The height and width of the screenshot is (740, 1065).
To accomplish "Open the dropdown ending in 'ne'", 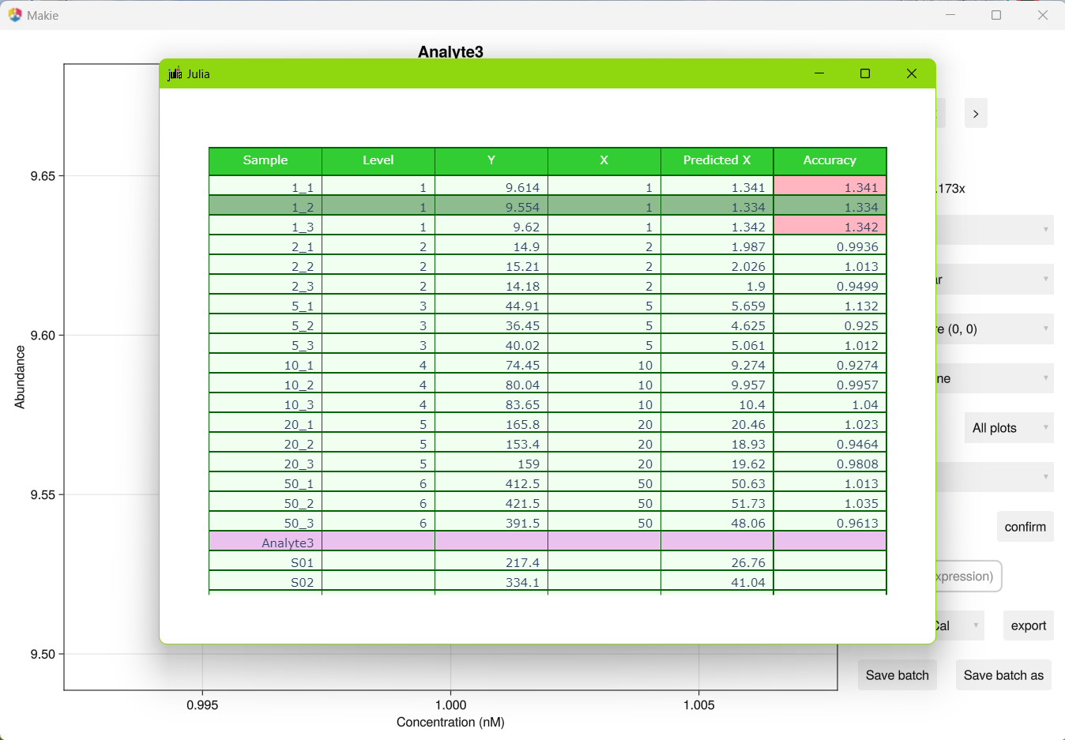I will pos(995,378).
